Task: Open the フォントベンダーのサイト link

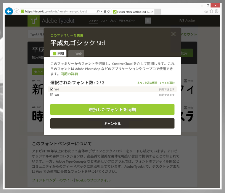Action: (x=52, y=180)
